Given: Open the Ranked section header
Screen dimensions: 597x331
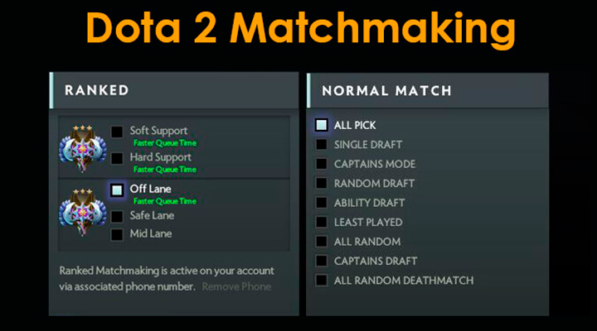Looking at the screenshot, I should tap(174, 90).
